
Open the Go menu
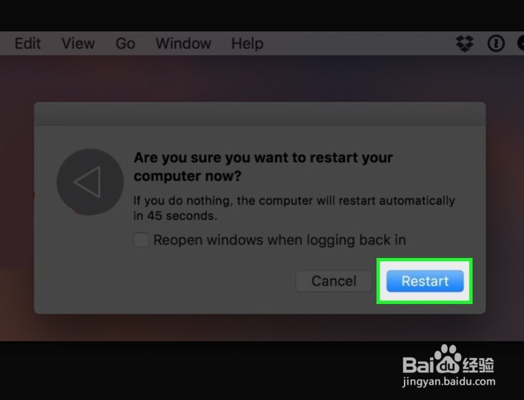125,43
